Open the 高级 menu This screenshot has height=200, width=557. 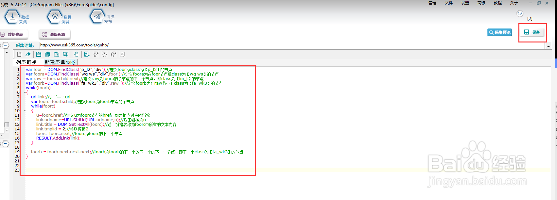point(481,3)
